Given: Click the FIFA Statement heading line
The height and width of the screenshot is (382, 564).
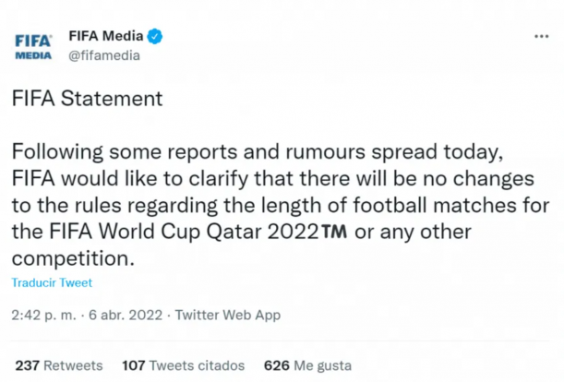Looking at the screenshot, I should coord(88,100).
